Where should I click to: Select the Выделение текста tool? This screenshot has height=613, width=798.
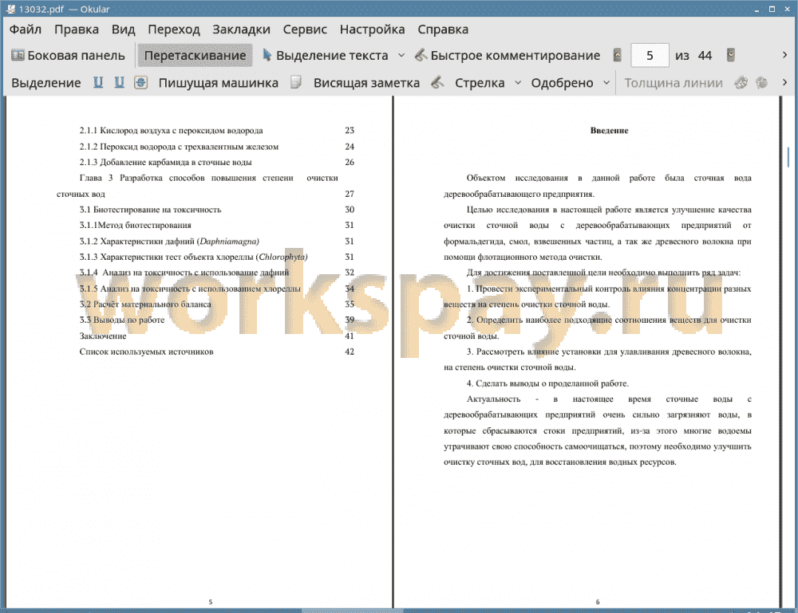click(326, 56)
